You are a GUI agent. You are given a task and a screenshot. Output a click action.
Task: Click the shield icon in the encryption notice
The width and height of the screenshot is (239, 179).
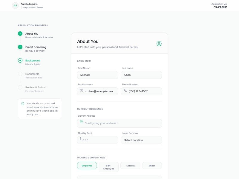23,104
